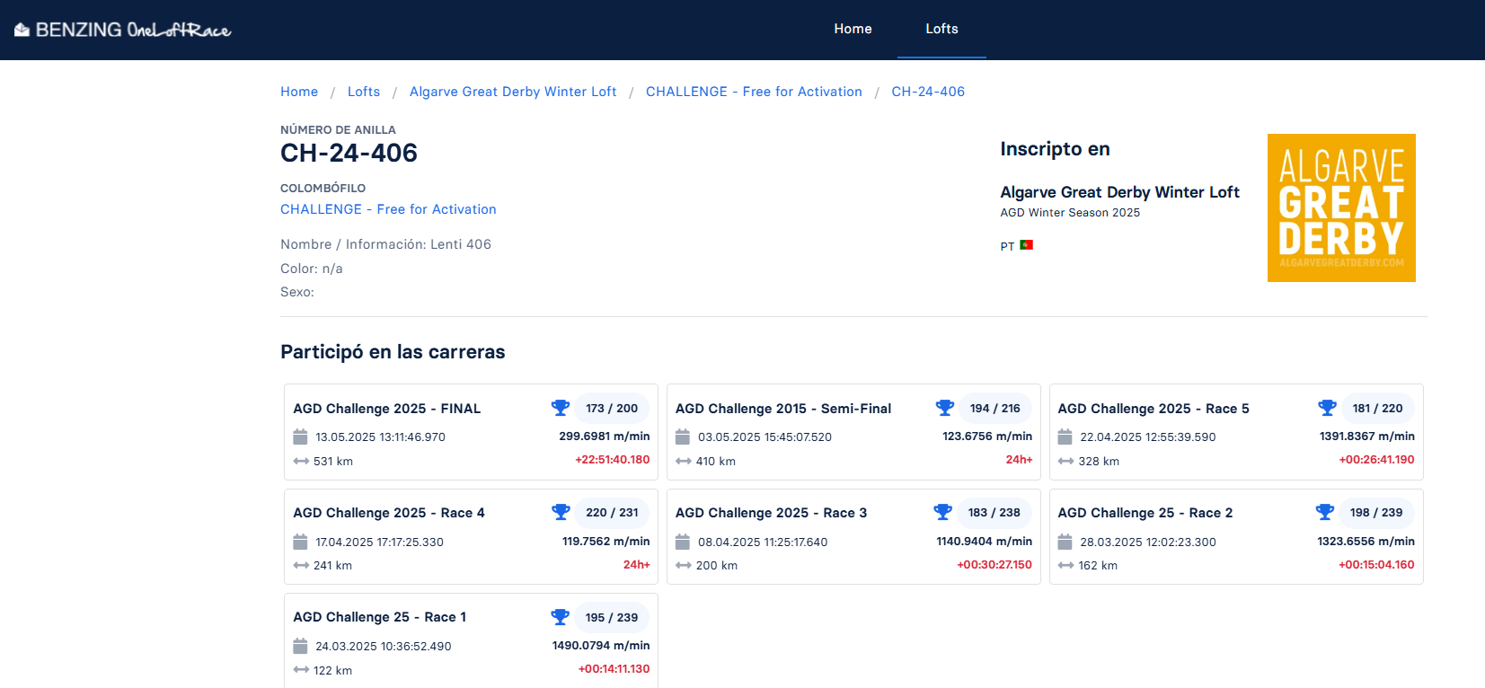Screen dimensions: 1485x688
Task: Click the calendar icon on the Race 1 card
Action: 301,646
